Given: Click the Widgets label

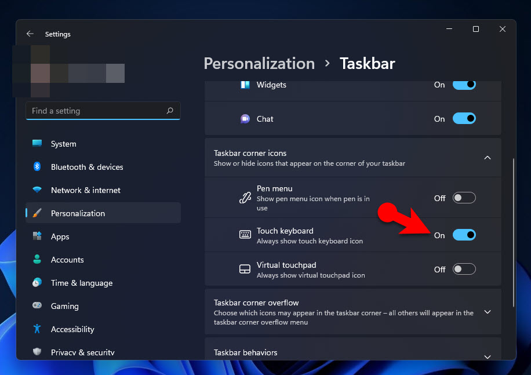Looking at the screenshot, I should (x=271, y=85).
